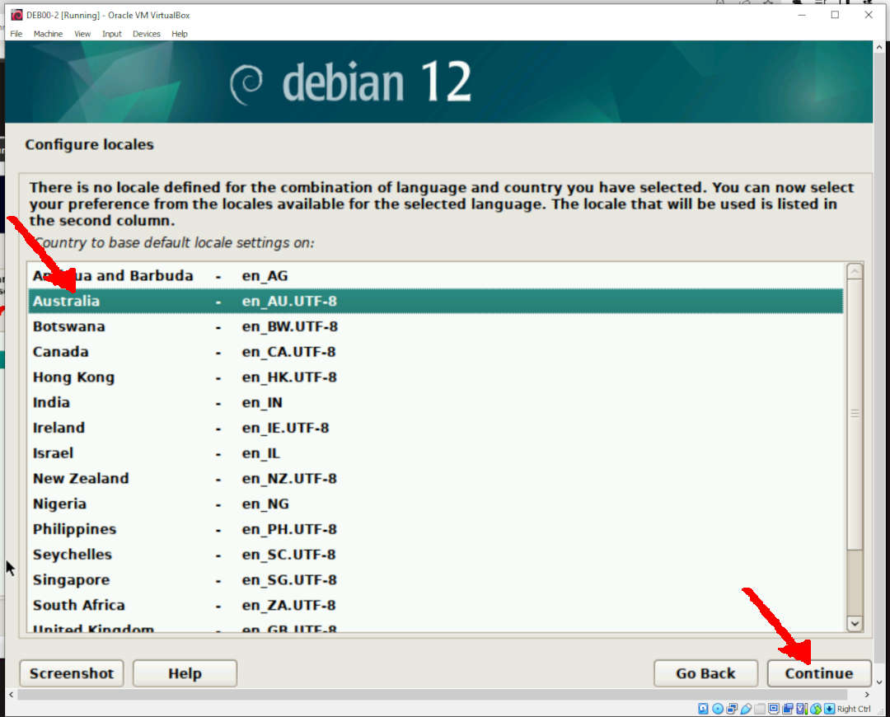Click the locale list scroll-down arrow
890x717 pixels.
(x=855, y=623)
